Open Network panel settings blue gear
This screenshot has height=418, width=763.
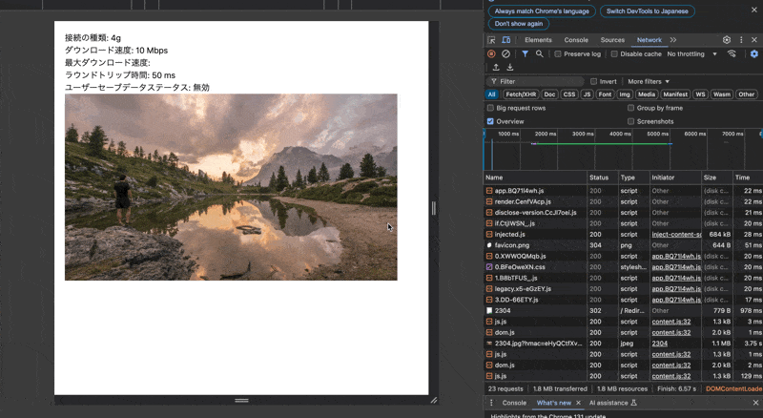pyautogui.click(x=753, y=54)
